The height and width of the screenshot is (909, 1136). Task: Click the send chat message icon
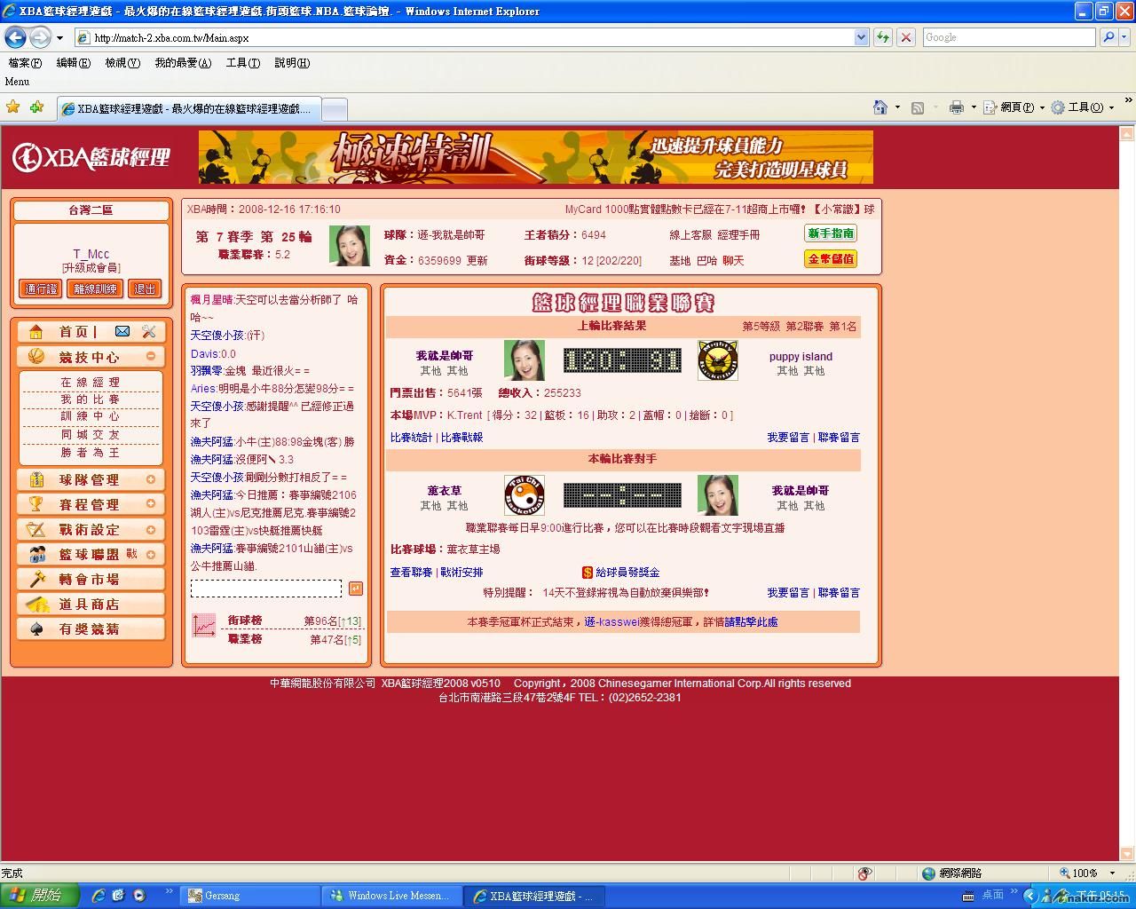[355, 589]
